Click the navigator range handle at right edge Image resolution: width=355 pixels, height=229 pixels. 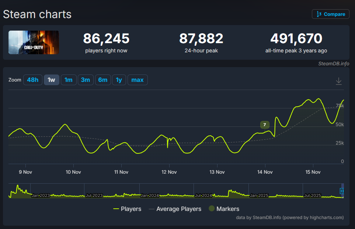point(341,191)
